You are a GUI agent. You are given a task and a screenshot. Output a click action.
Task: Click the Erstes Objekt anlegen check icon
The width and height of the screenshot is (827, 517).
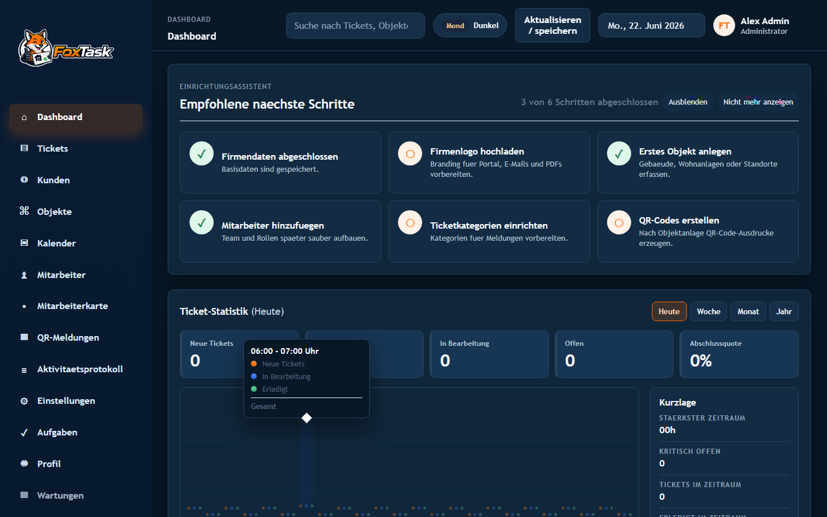click(619, 154)
